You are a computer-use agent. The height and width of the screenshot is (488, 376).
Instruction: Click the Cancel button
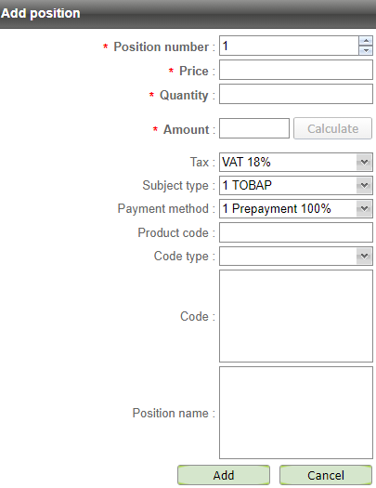pyautogui.click(x=326, y=475)
